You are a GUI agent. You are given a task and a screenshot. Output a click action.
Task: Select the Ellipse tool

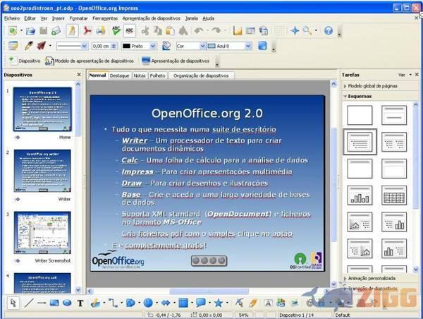click(x=67, y=303)
